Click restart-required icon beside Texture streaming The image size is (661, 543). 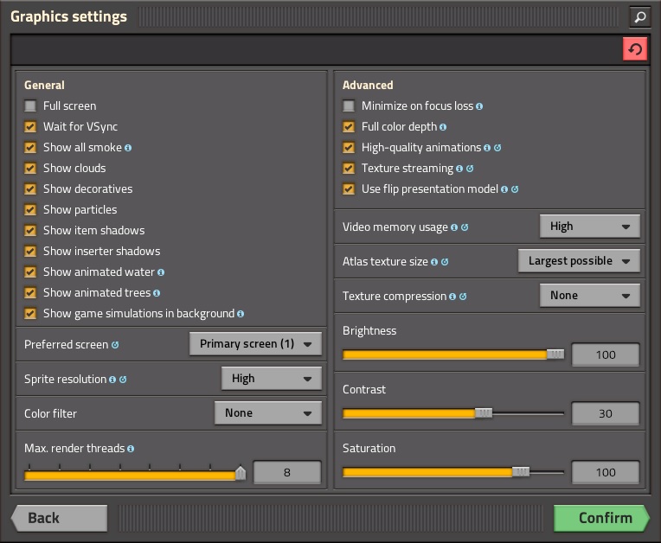[x=470, y=169]
